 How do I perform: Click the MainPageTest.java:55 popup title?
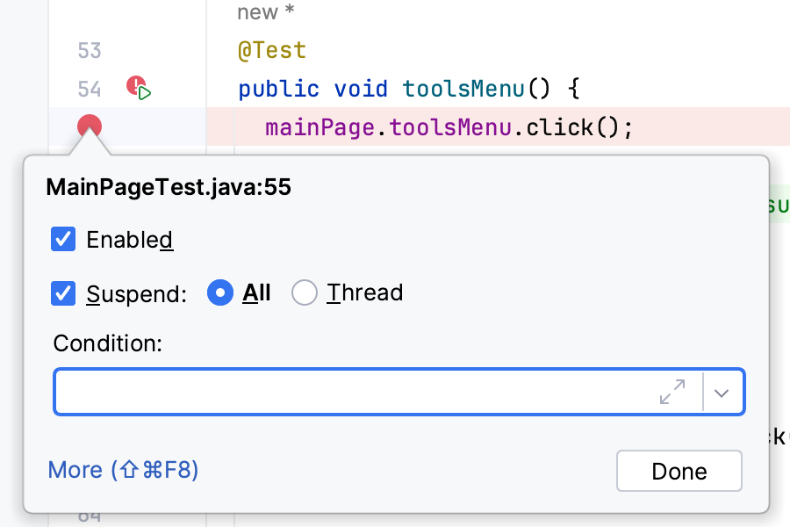(x=169, y=187)
